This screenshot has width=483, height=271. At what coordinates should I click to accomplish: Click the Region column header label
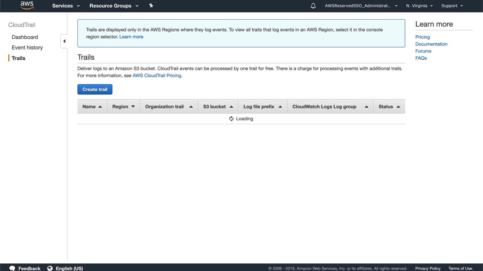pyautogui.click(x=120, y=107)
